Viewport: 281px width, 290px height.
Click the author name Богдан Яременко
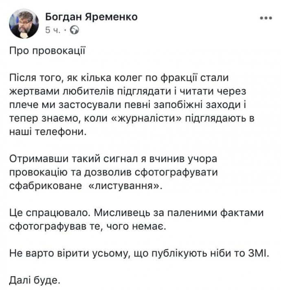point(91,17)
